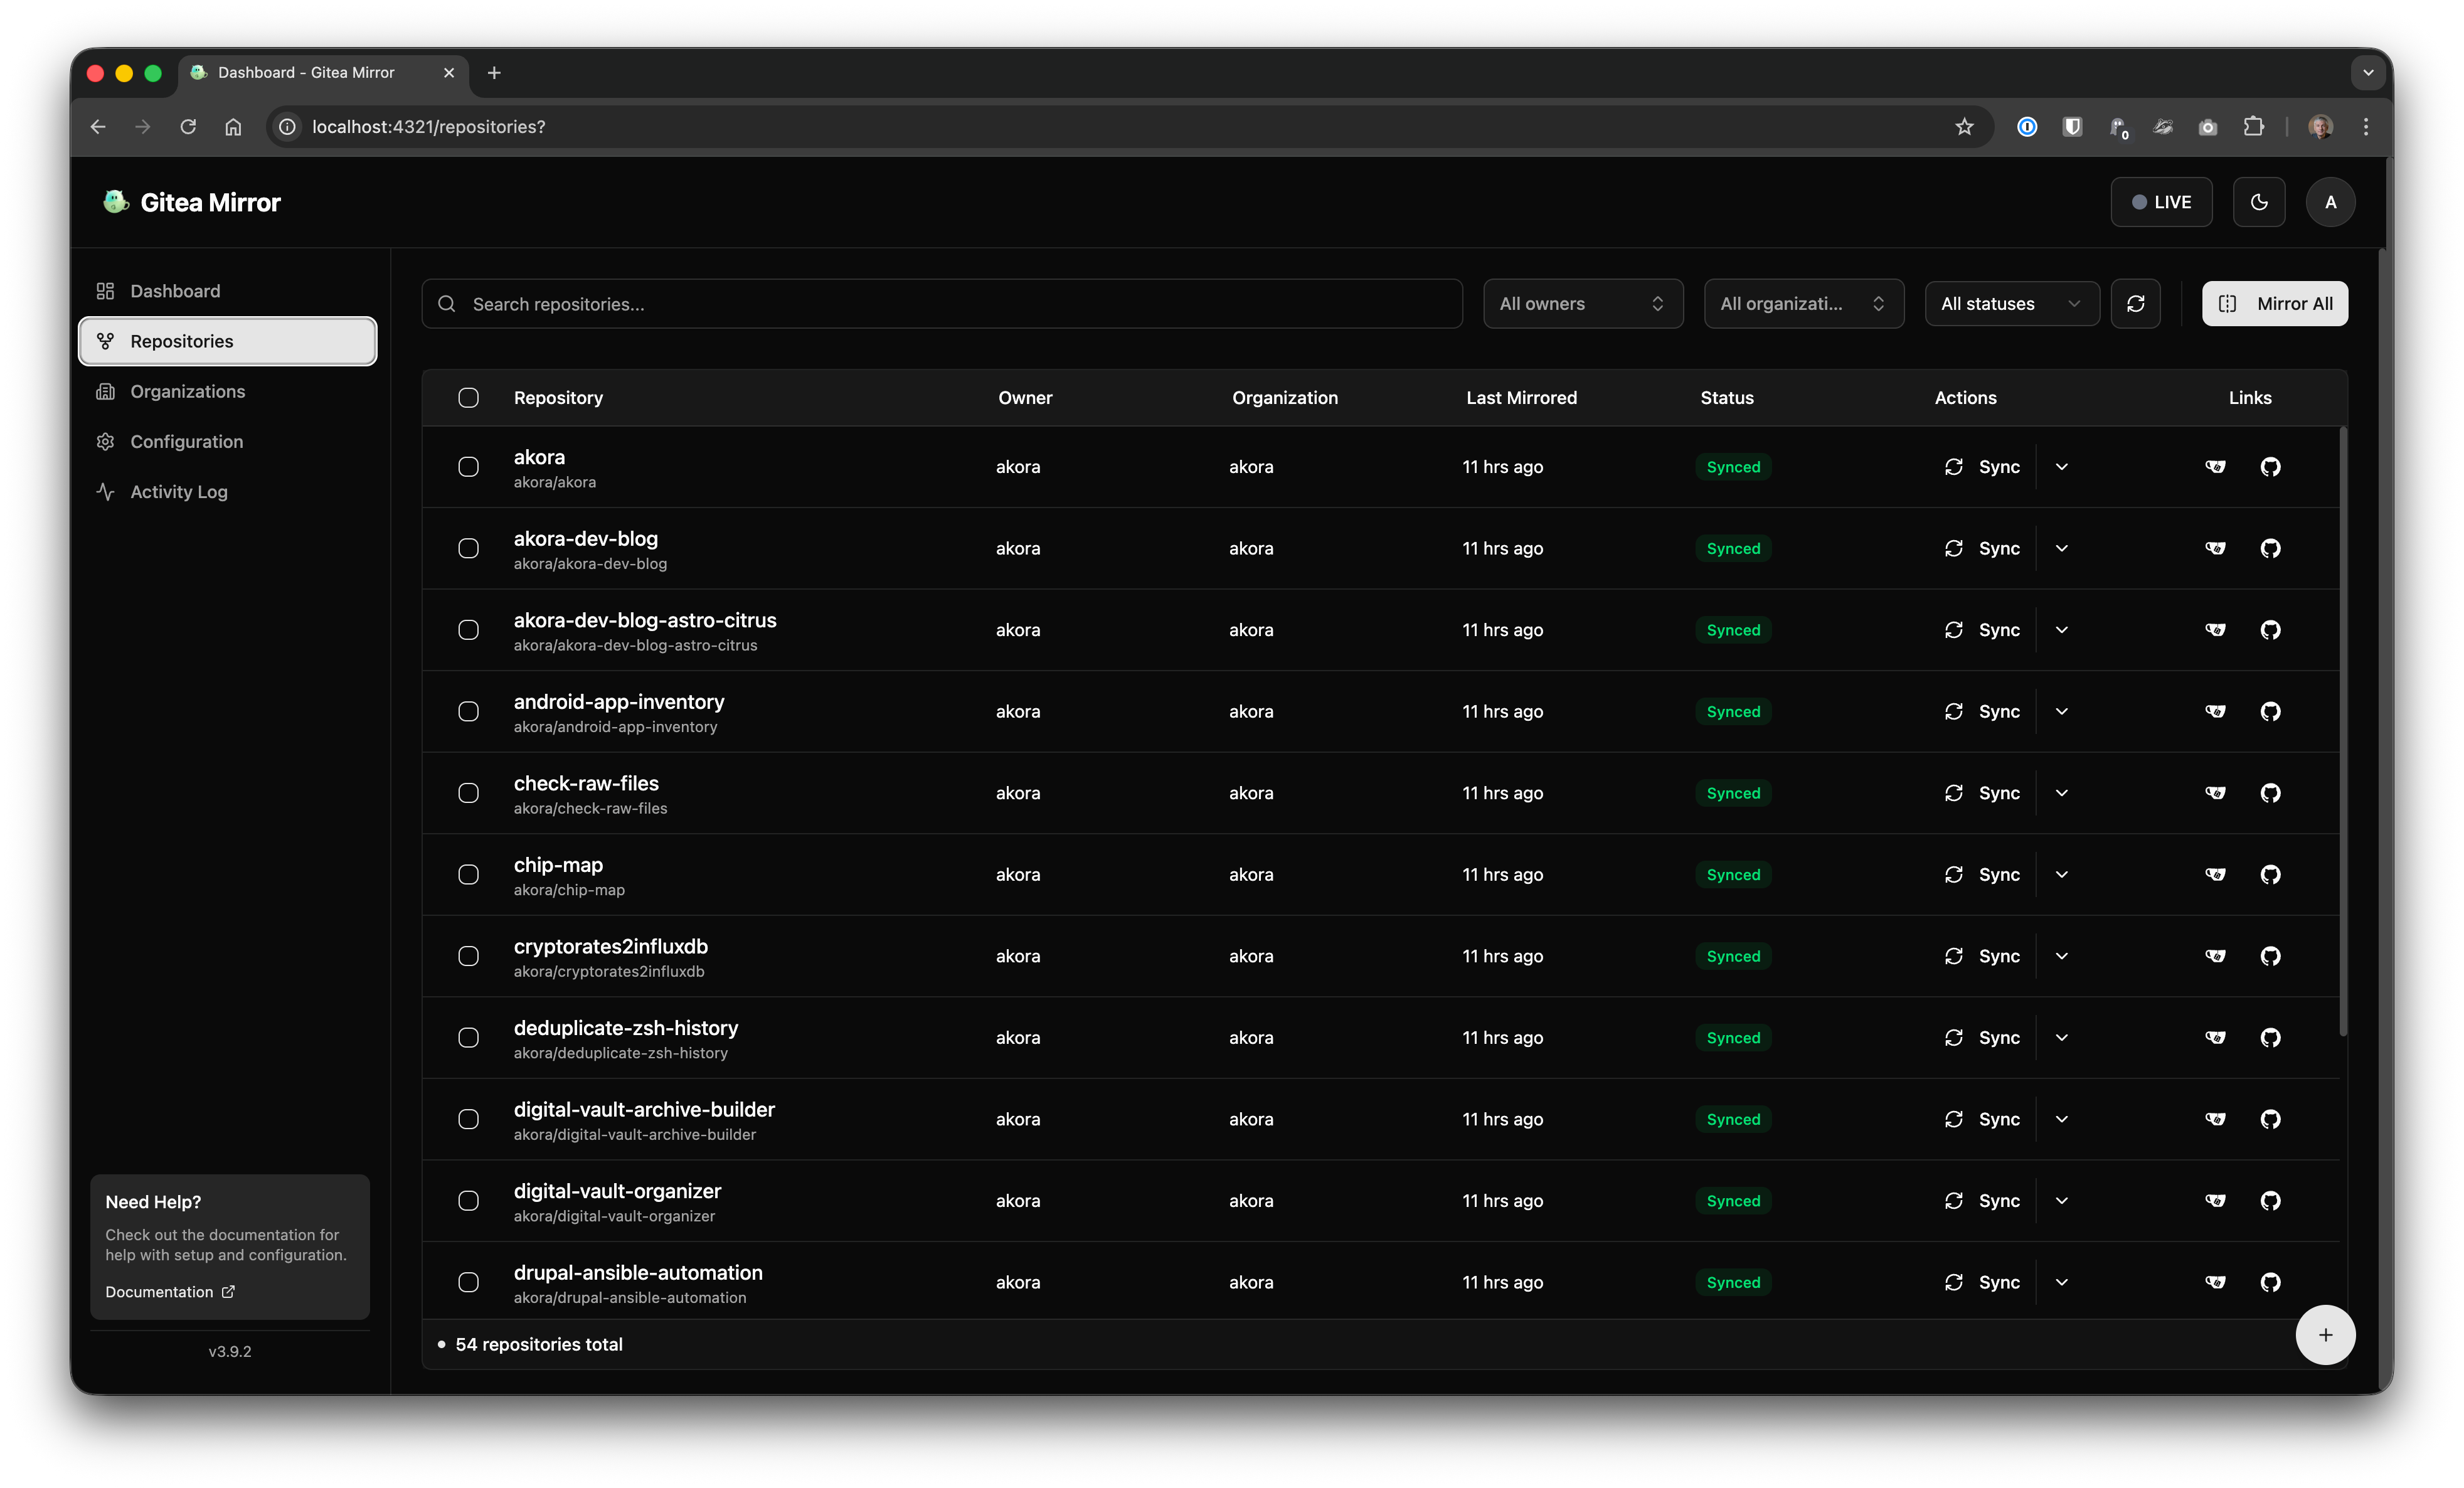Open GitHub link for akora-dev-blog repository
The width and height of the screenshot is (2464, 1488).
(2270, 548)
